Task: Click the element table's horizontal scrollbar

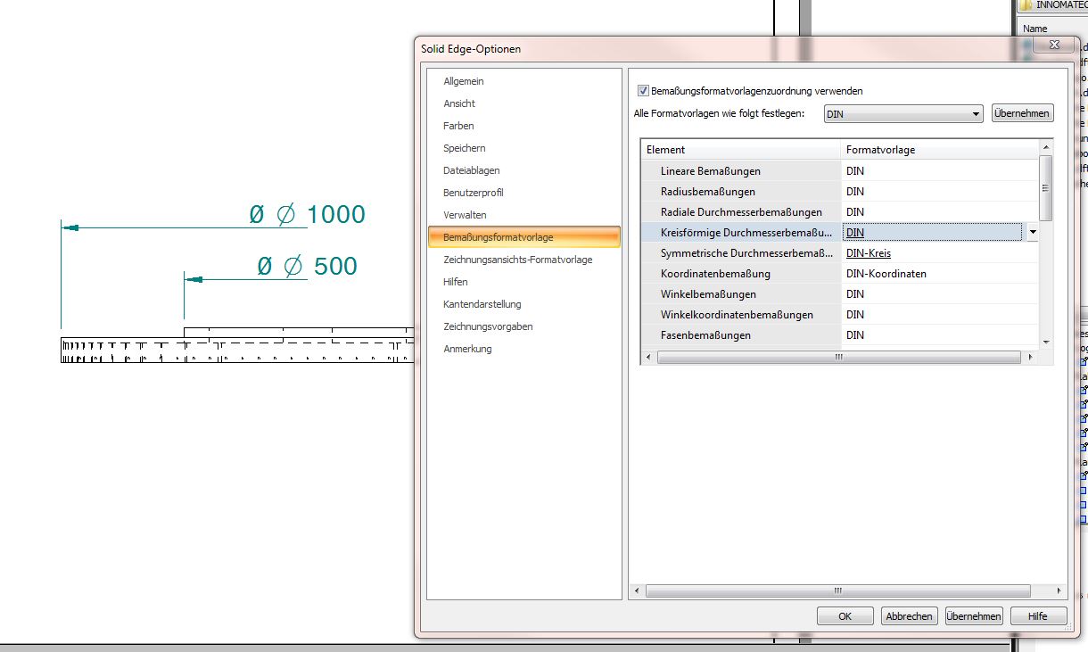Action: tap(838, 357)
